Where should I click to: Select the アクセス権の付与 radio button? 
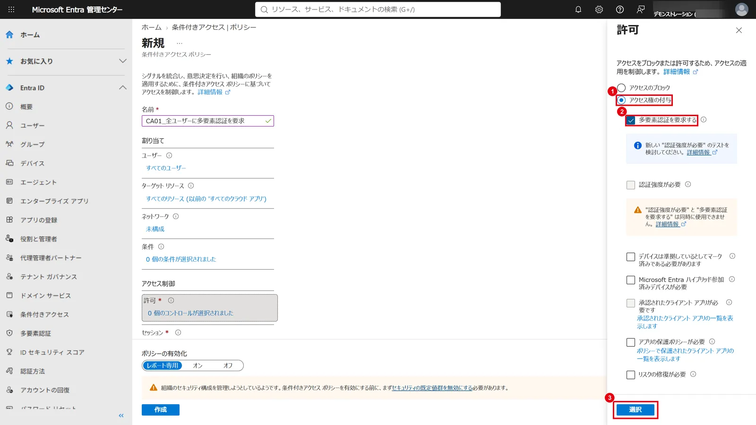(x=621, y=100)
